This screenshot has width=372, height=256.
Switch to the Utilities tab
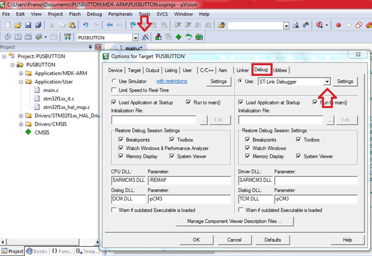click(280, 70)
